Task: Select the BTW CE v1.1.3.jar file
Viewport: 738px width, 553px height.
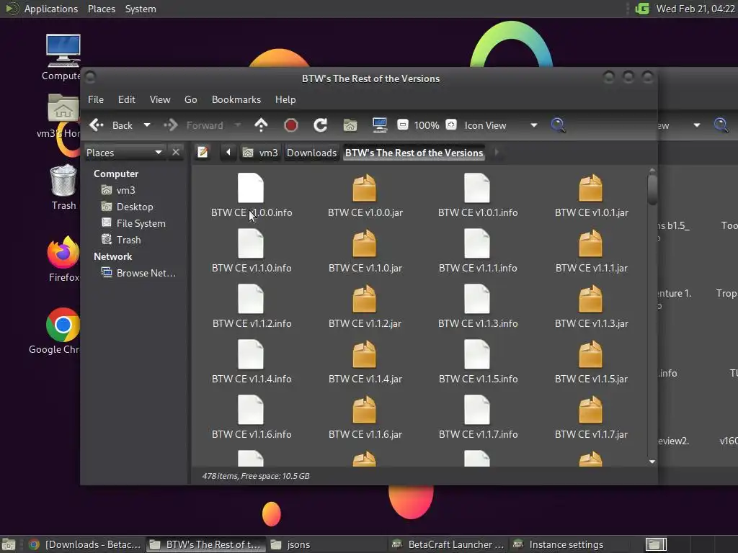Action: [591, 307]
